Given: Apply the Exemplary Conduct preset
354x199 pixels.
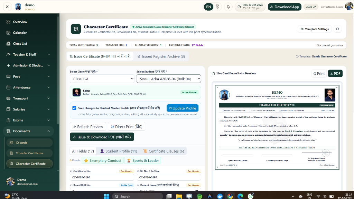Looking at the screenshot, I should click(x=102, y=160).
